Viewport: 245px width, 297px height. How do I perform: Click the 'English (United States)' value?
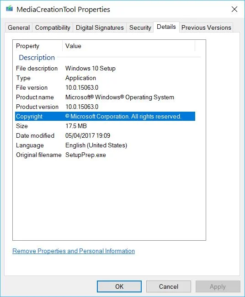click(x=96, y=145)
